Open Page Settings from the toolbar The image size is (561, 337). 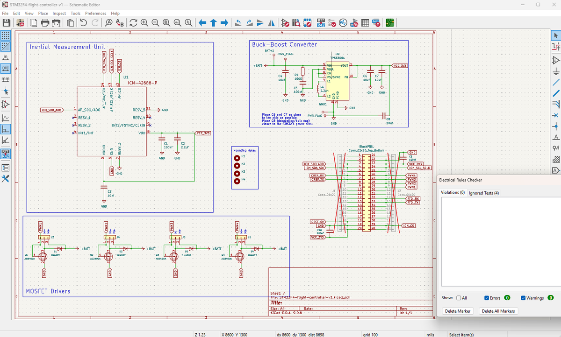coord(34,22)
